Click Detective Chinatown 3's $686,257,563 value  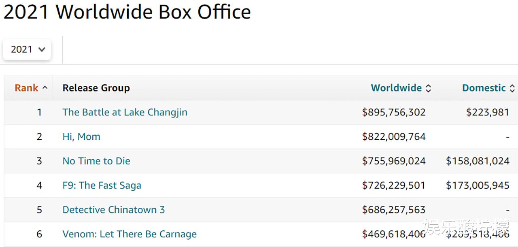pos(393,210)
